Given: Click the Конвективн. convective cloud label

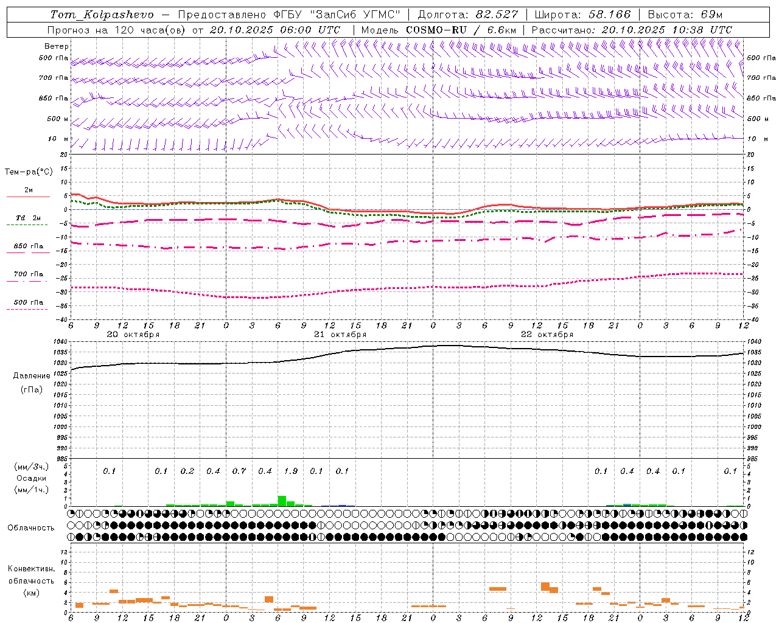Looking at the screenshot, I should 31,568.
